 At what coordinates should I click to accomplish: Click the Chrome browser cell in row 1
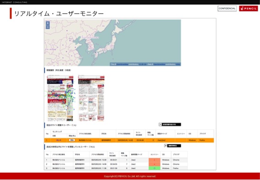click(176, 160)
